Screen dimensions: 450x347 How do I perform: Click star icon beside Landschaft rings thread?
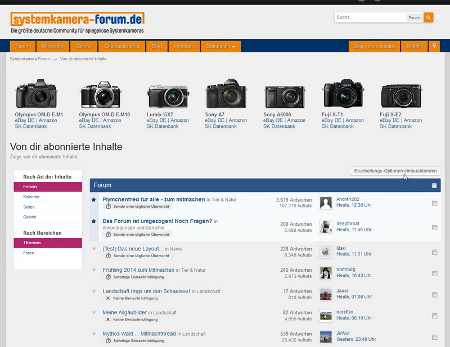pos(94,291)
